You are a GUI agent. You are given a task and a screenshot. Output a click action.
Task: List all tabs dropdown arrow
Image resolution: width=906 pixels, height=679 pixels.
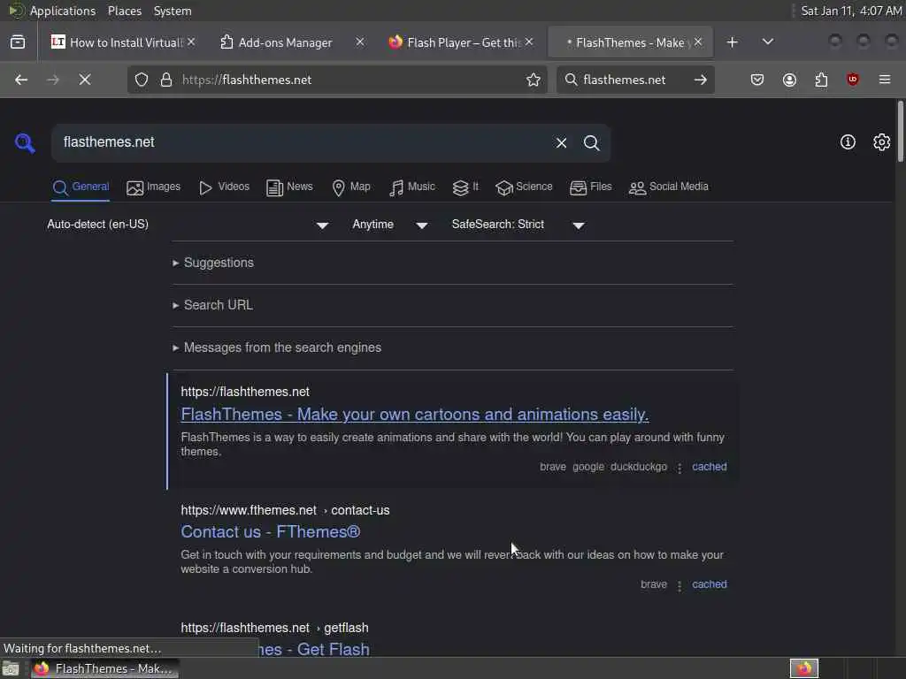coord(768,42)
